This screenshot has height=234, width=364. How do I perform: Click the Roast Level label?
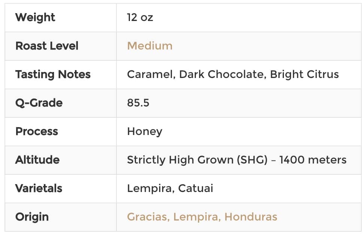click(x=47, y=46)
